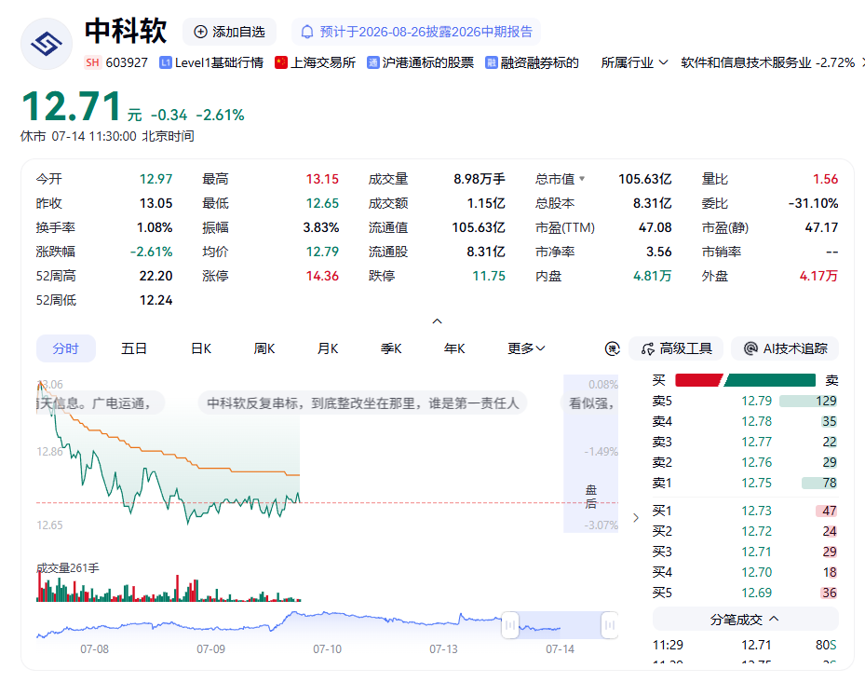Click the 跌停 11.75 value
The height and width of the screenshot is (682, 865).
coord(489,276)
